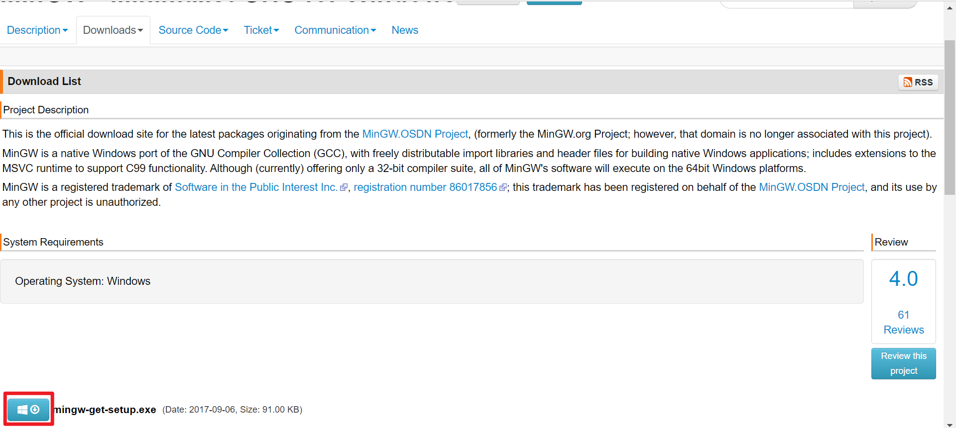Click the Project Description heading
The height and width of the screenshot is (428, 956).
click(x=46, y=110)
